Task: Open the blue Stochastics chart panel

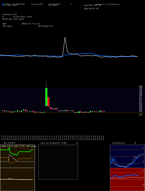Action: click(127, 156)
